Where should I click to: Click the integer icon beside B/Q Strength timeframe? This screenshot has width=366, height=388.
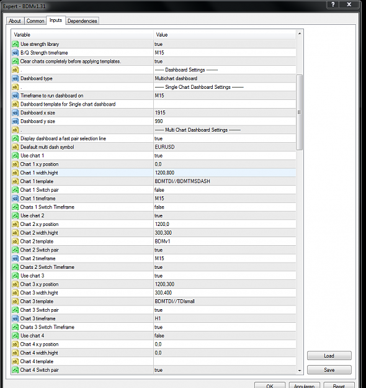(16, 53)
